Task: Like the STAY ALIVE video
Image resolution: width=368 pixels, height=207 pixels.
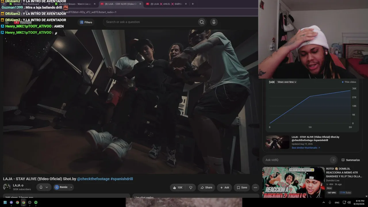Action: [178, 187]
